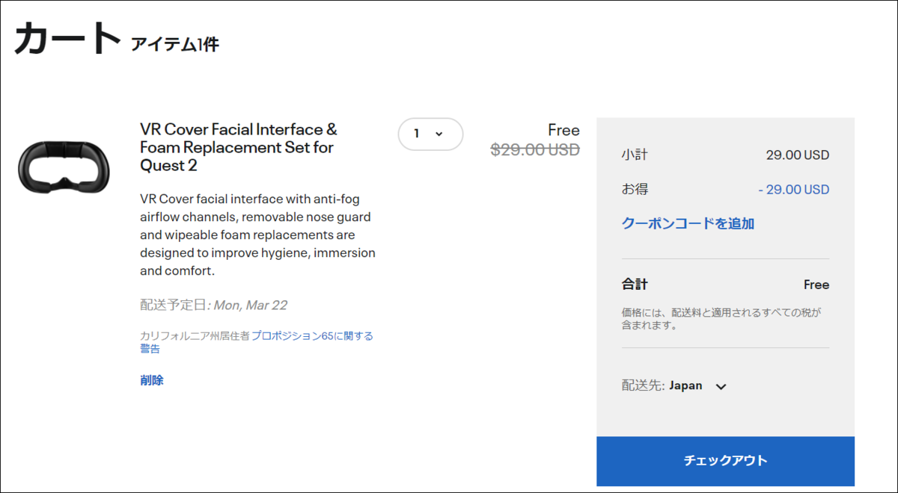Viewport: 898px width, 493px height.
Task: Click the クーポンコードを追加 link
Action: tap(688, 223)
